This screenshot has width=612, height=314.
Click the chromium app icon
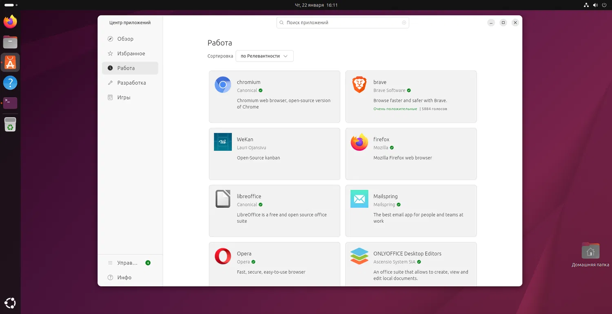223,85
